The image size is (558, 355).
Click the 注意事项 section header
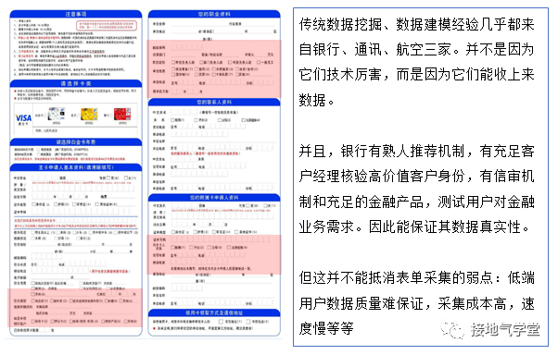tap(76, 14)
